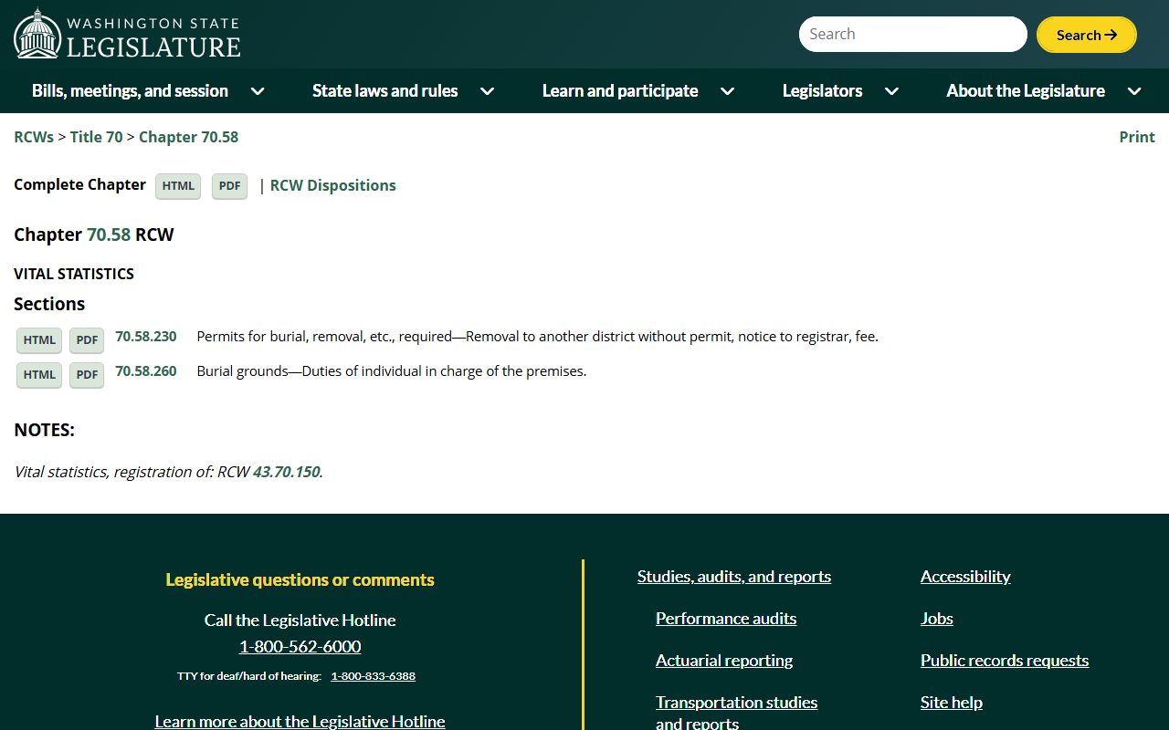Viewport: 1169px width, 730px height.
Task: Open HTML version of section 70.58.260
Action: 39,375
